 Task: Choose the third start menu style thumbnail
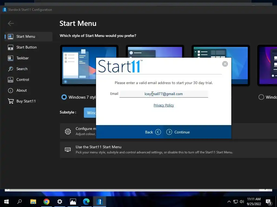(221, 51)
